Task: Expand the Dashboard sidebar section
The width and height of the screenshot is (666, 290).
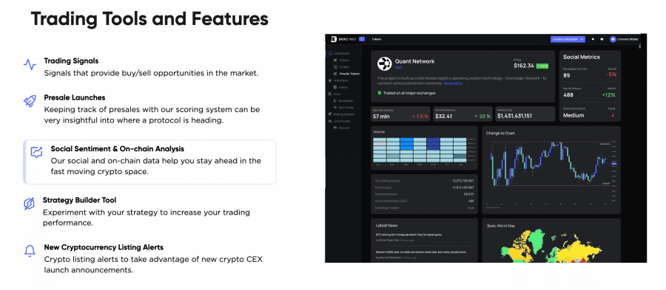Action: [341, 53]
